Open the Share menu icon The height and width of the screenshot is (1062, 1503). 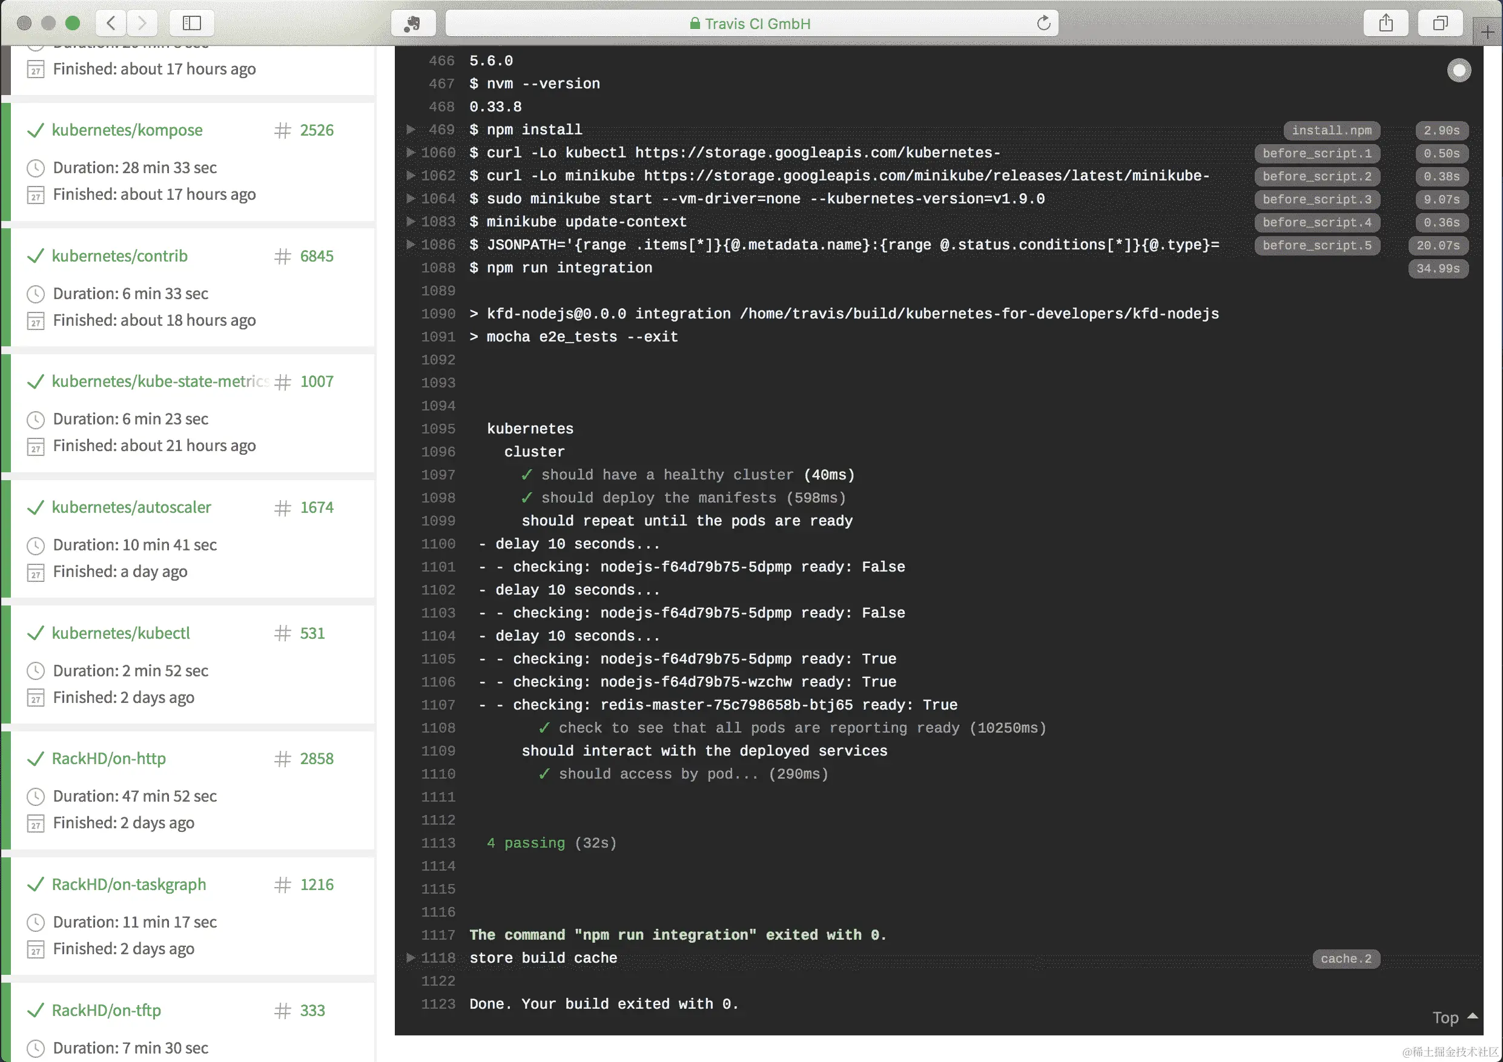(x=1385, y=24)
